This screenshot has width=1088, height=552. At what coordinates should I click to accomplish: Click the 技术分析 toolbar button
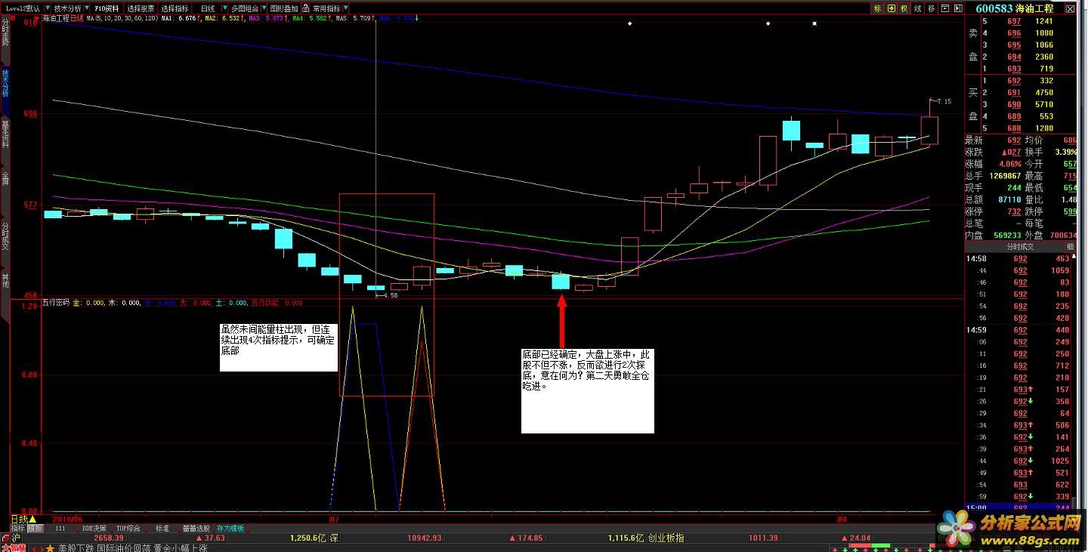point(68,8)
